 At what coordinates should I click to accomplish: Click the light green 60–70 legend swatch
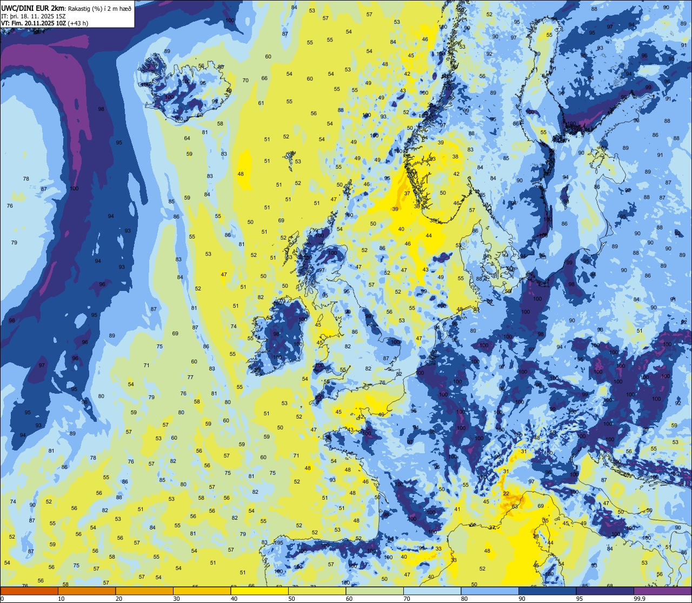(x=375, y=591)
